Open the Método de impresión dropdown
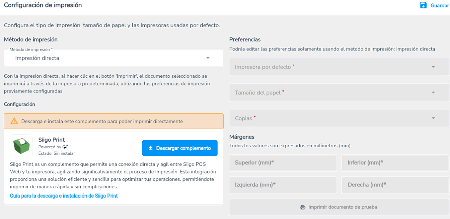The image size is (450, 219). pyautogui.click(x=114, y=58)
